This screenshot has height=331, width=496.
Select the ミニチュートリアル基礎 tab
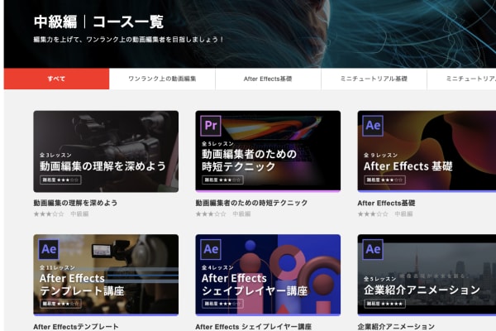(x=374, y=79)
